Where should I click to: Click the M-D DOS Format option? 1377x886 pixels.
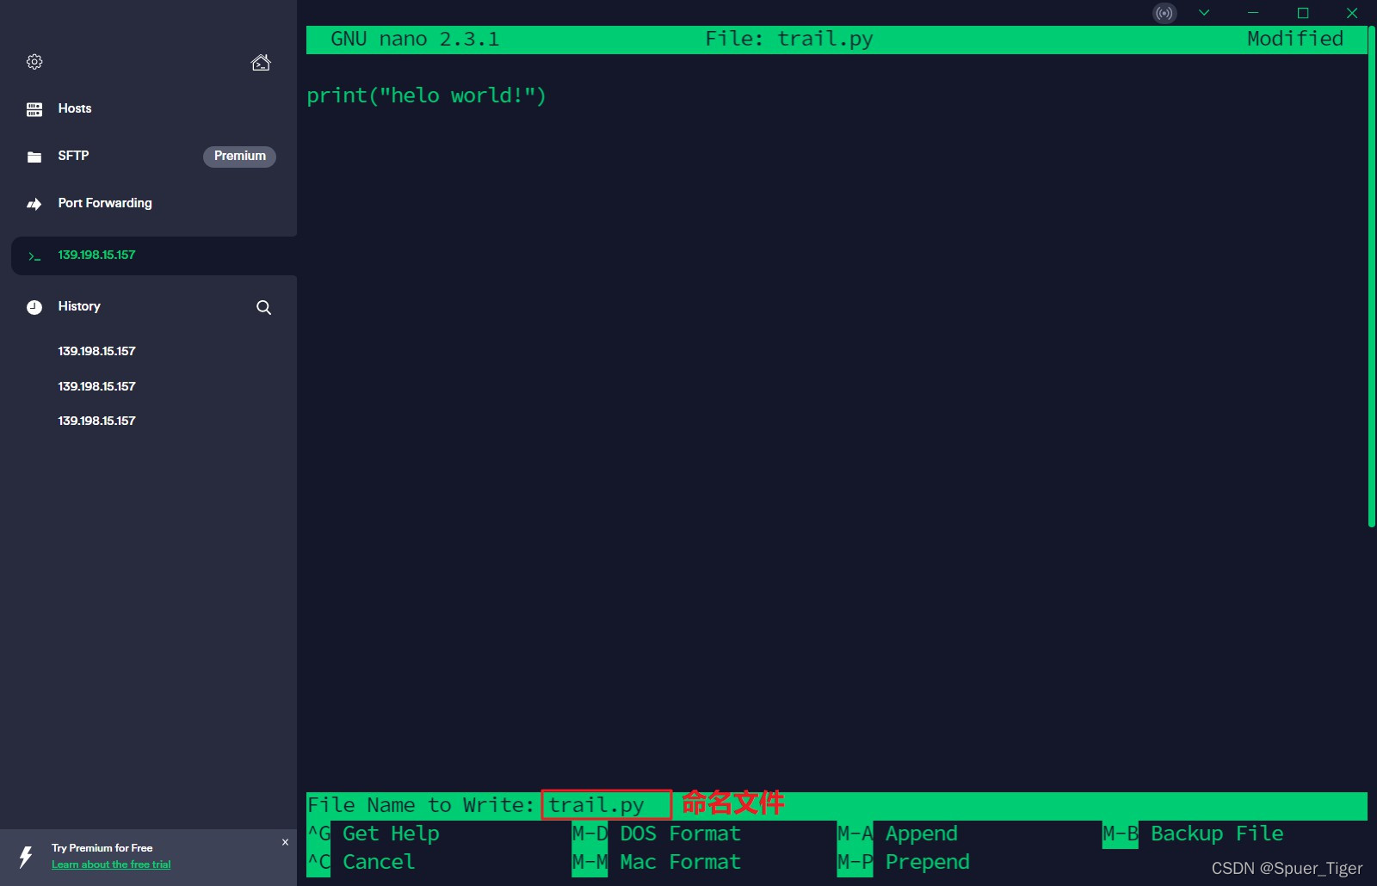coord(657,834)
